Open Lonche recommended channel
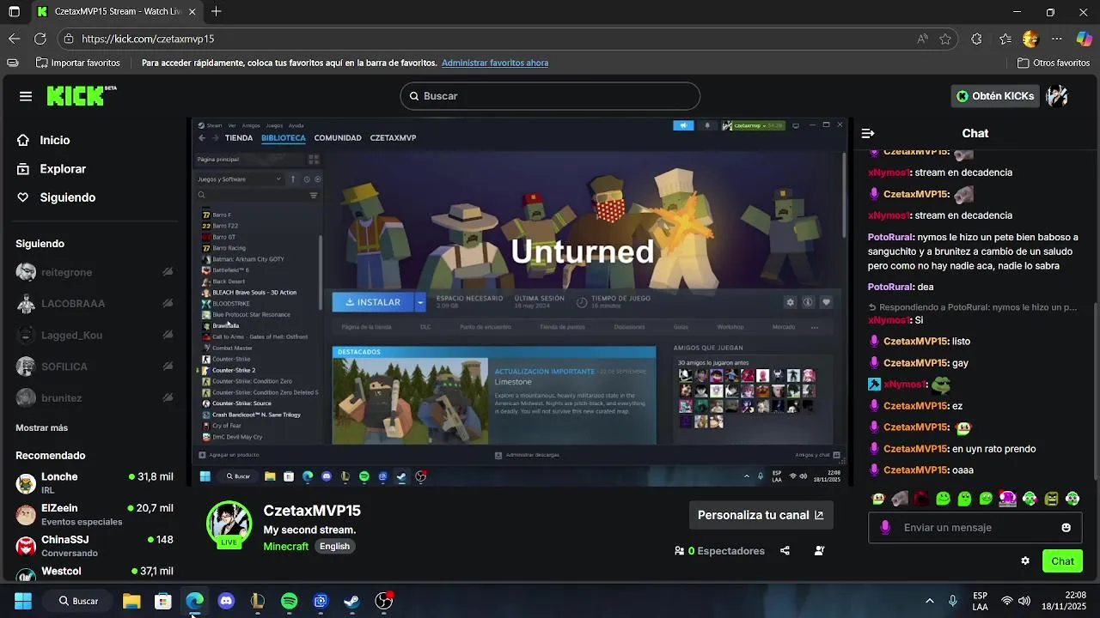The image size is (1100, 618). 95,482
